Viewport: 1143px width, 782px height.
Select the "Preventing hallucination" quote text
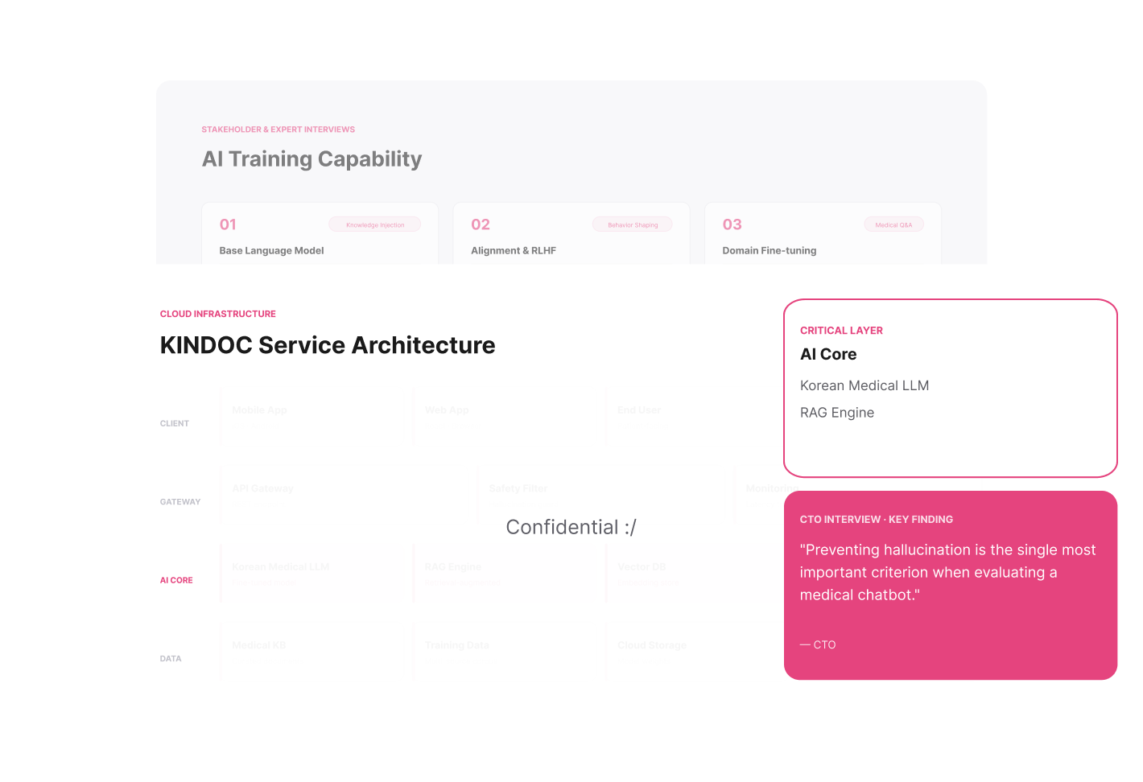point(947,572)
